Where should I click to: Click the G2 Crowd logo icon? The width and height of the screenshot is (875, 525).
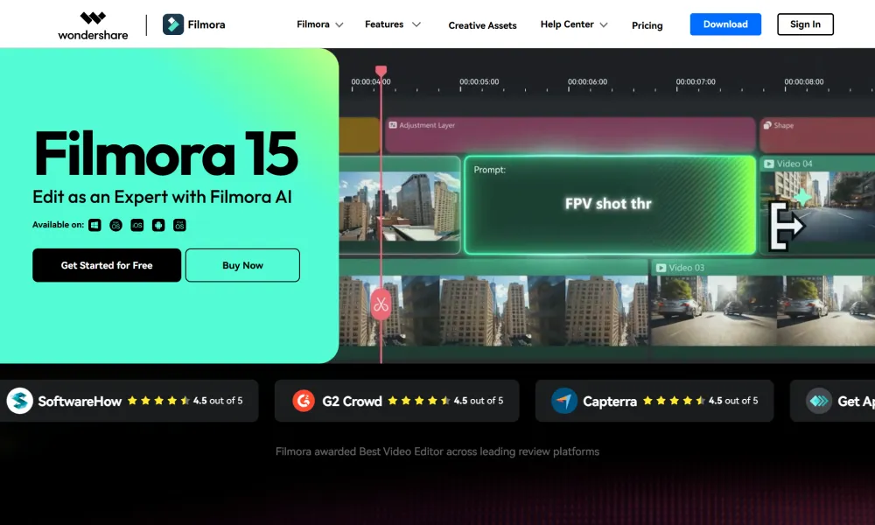pyautogui.click(x=305, y=401)
